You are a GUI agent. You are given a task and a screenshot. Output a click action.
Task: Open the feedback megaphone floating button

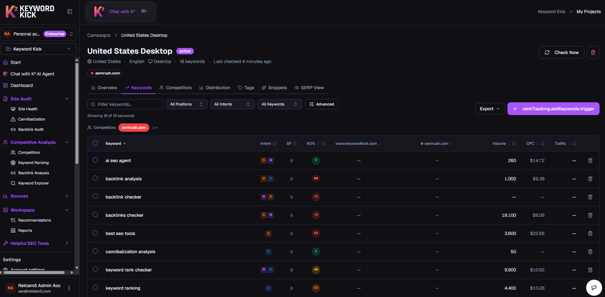click(594, 287)
